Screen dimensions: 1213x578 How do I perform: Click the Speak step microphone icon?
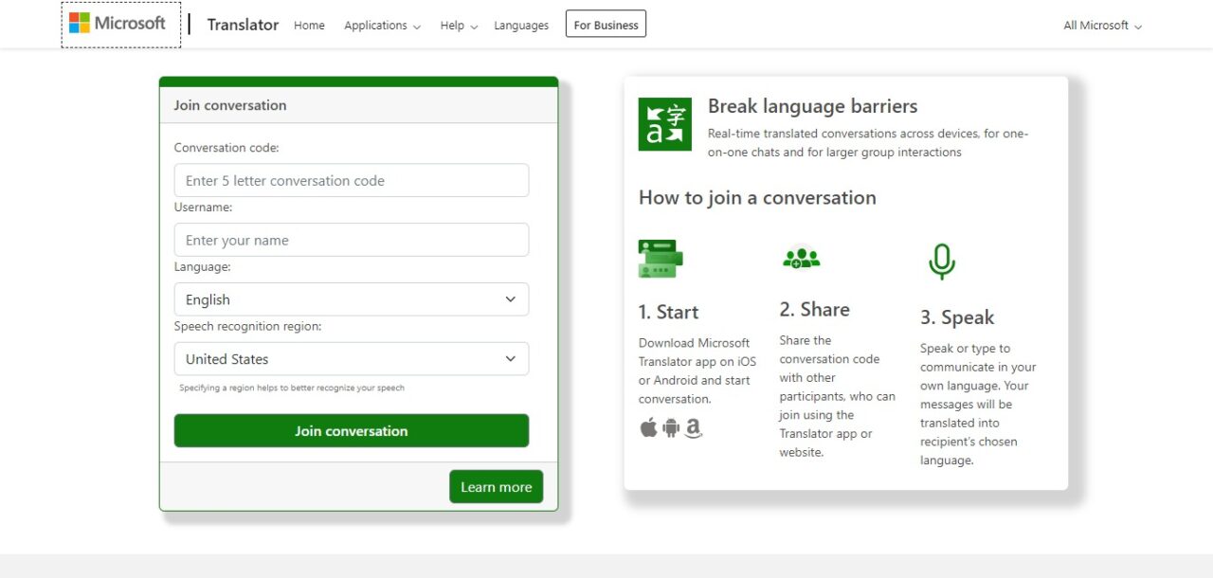[x=941, y=262]
